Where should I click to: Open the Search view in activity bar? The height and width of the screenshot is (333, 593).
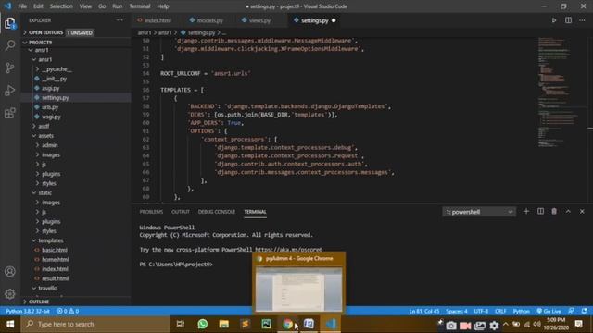[x=10, y=45]
